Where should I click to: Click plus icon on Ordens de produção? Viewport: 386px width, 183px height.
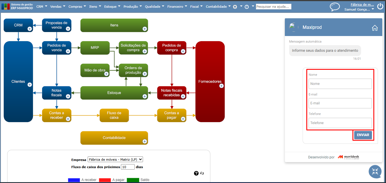tap(145, 74)
